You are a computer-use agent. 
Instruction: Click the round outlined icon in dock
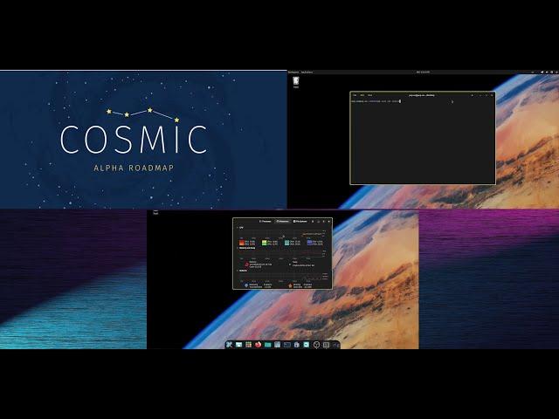pos(316,345)
